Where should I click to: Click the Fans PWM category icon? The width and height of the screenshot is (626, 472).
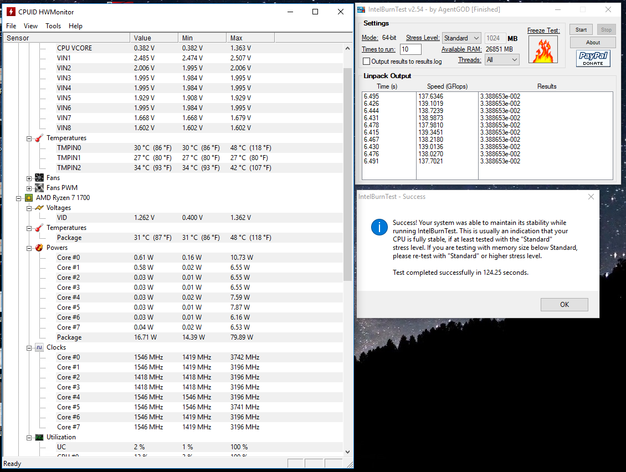[x=39, y=188]
